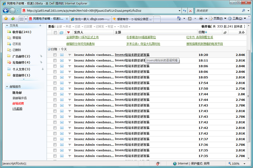Viewport: 253px width, 168px height.
Task: Click the mail list vertical scrollbar thumb
Action: pyautogui.click(x=249, y=96)
